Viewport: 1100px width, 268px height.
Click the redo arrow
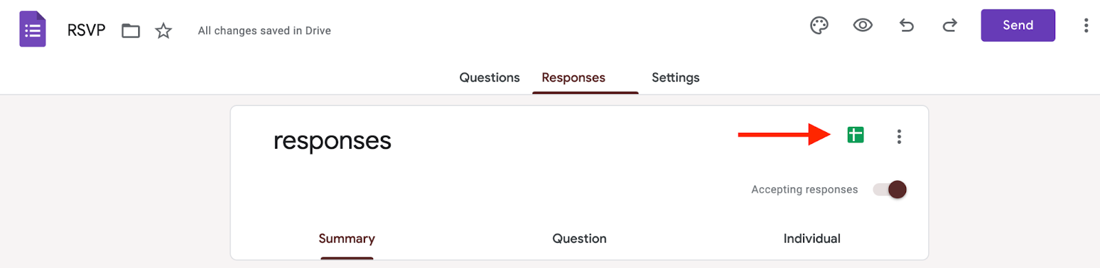[x=950, y=26]
